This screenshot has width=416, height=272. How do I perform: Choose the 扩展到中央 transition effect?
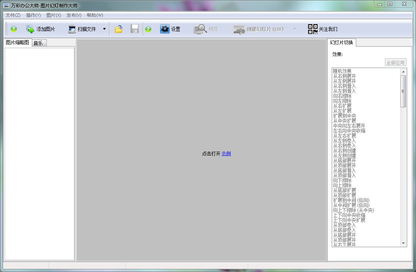(344, 116)
